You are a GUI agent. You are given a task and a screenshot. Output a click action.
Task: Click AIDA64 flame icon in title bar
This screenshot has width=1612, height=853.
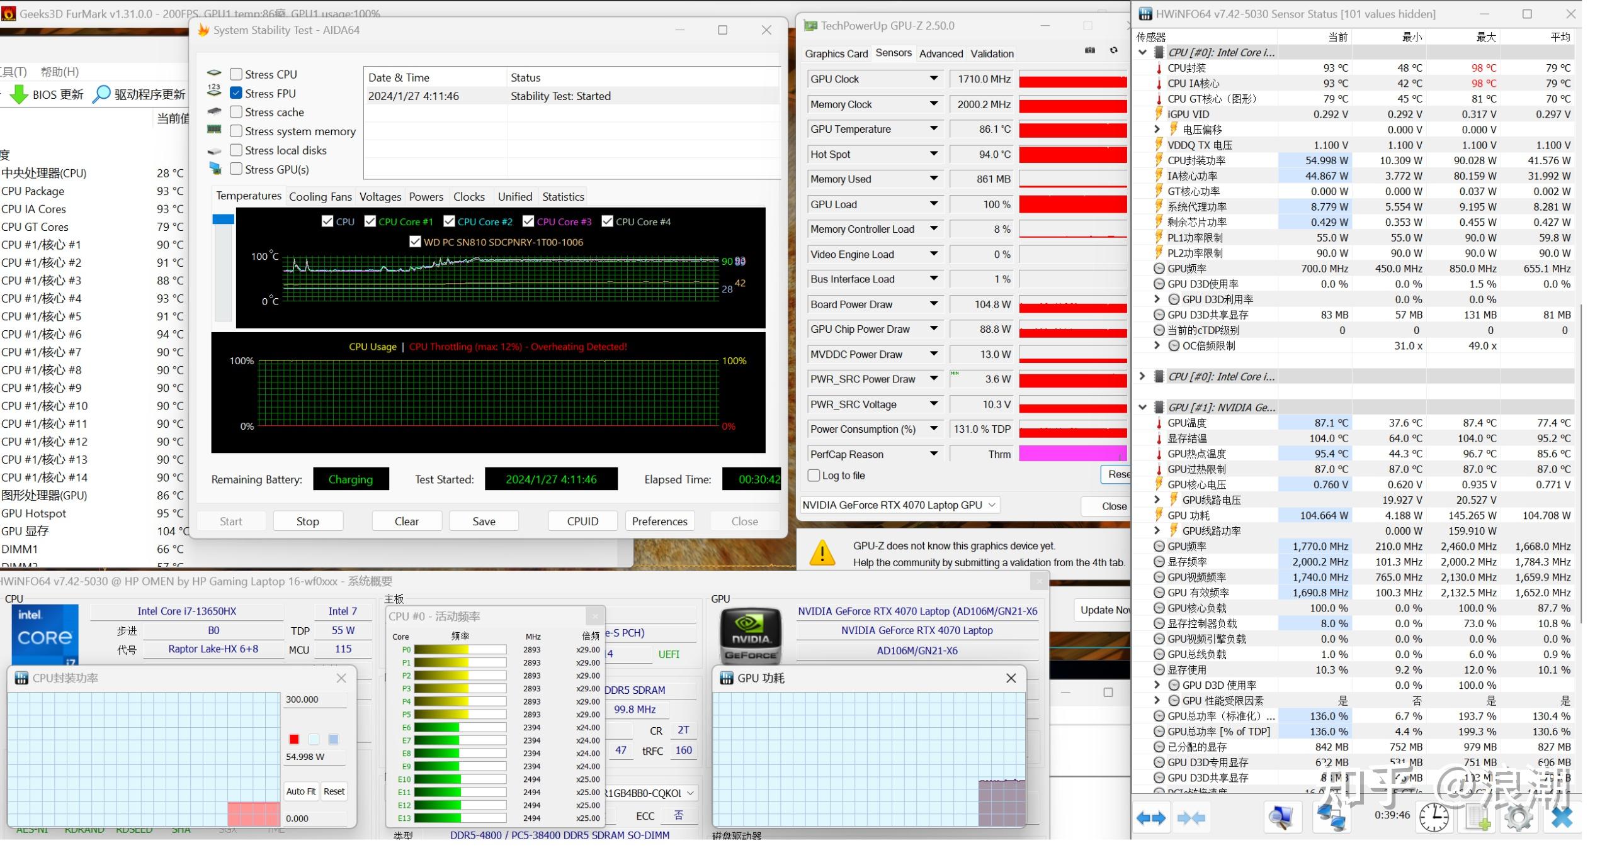203,30
